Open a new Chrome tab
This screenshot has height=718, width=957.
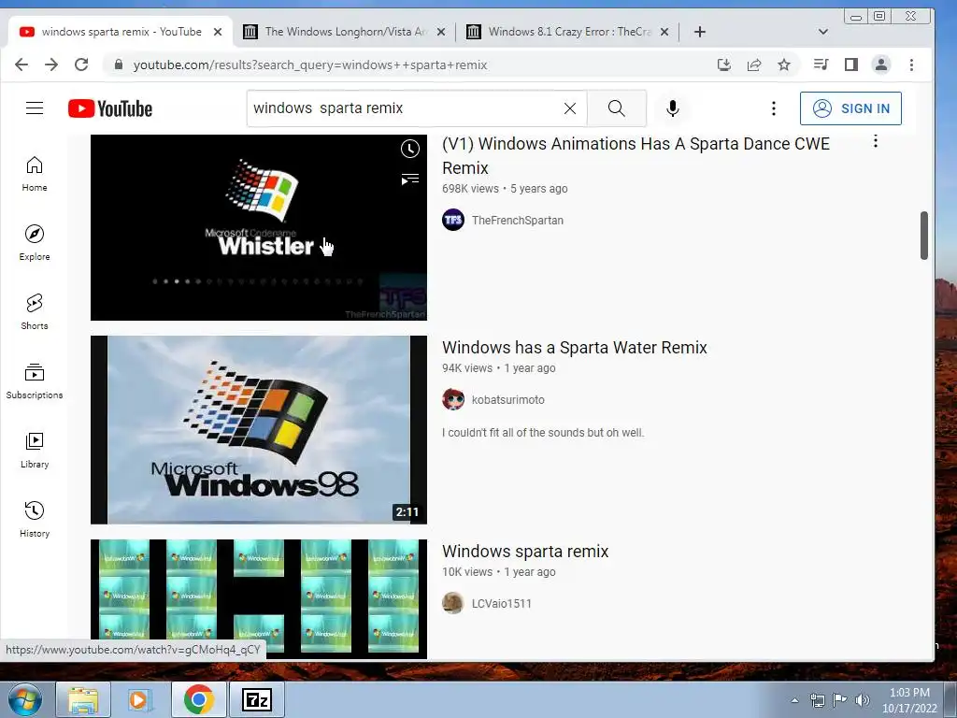(x=699, y=32)
